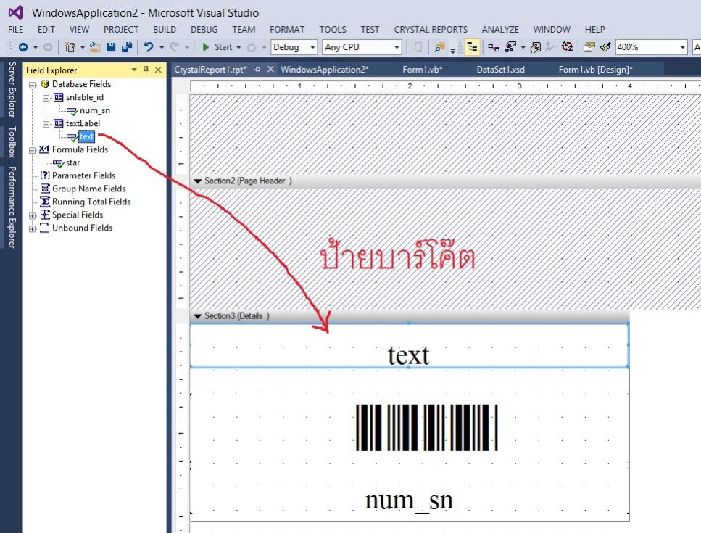
Task: Open the ANALYZE menu
Action: [499, 30]
